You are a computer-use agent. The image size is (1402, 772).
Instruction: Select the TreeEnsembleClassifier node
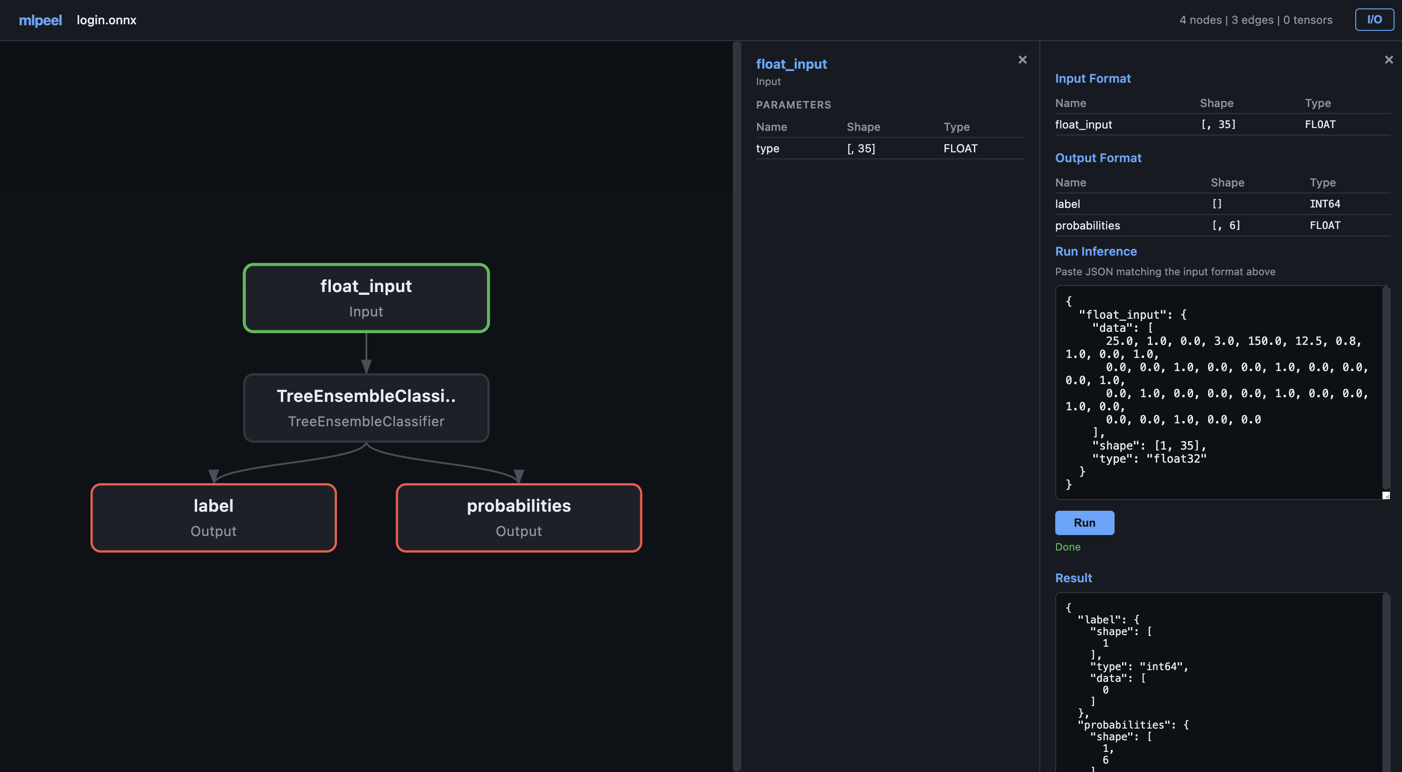coord(366,408)
